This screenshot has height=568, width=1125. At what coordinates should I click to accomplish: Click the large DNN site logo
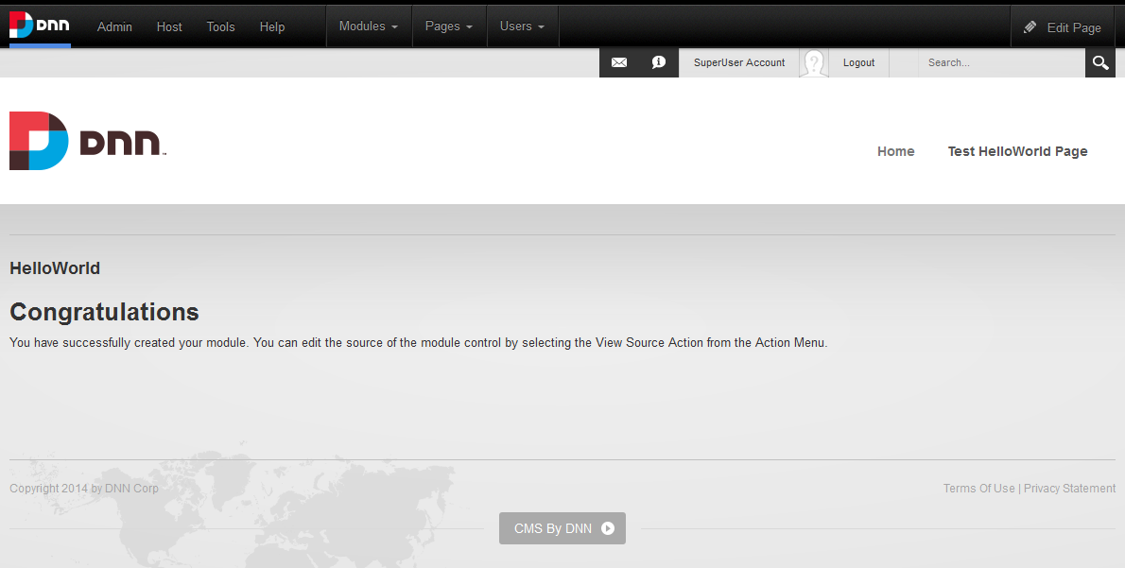coord(88,141)
